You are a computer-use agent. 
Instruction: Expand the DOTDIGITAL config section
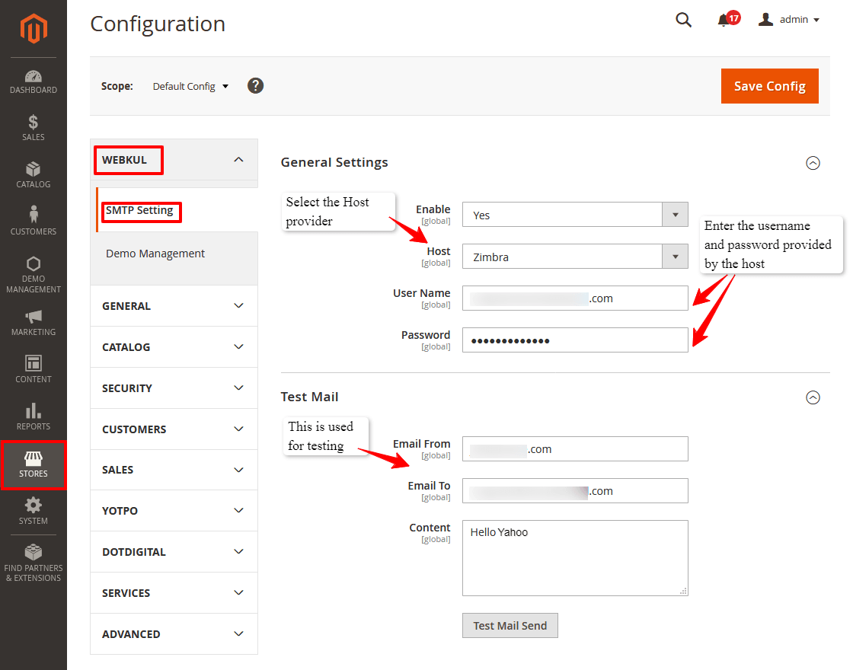pyautogui.click(x=174, y=552)
